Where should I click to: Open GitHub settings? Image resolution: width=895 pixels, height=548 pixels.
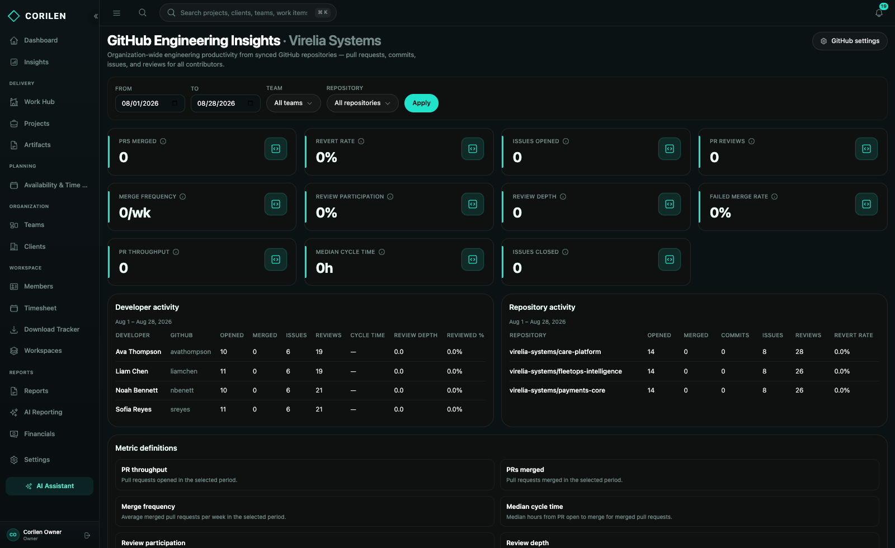click(850, 41)
